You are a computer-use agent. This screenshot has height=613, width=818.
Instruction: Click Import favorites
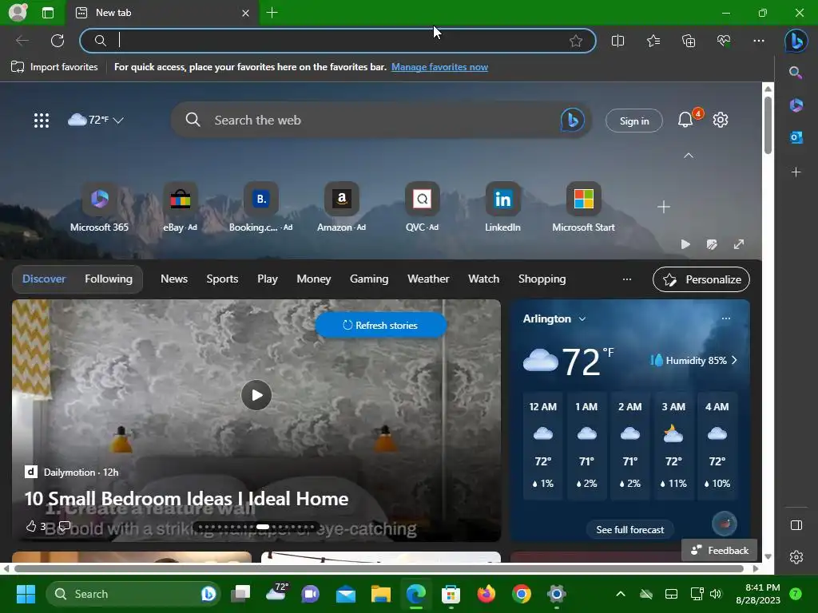(x=54, y=67)
